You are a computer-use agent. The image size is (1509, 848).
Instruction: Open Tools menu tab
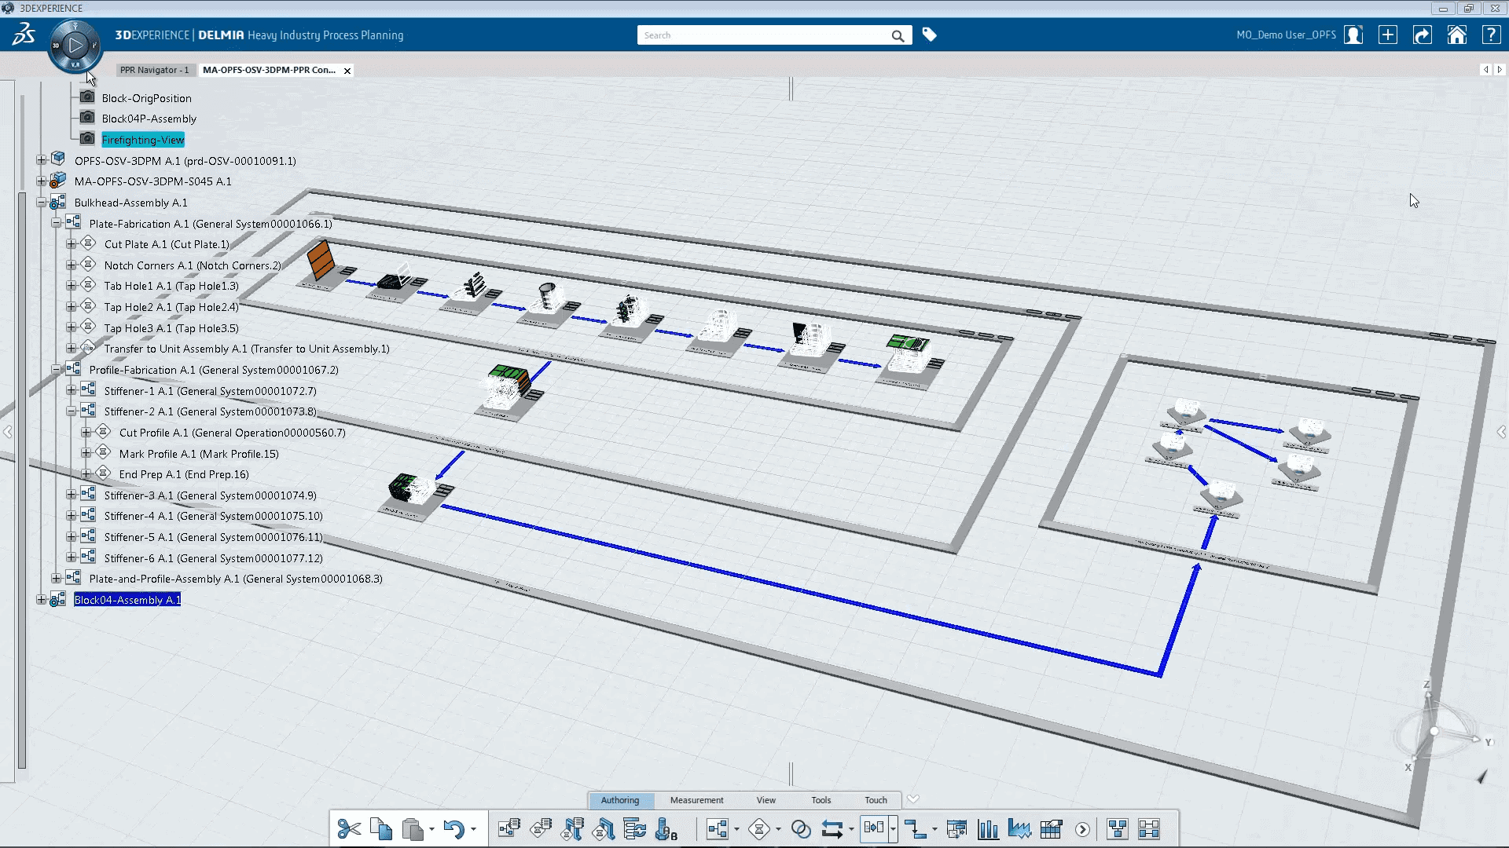(x=821, y=799)
